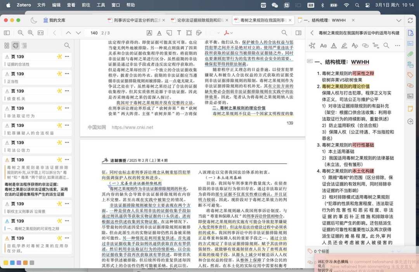Open options for the 侦查机关 annotation
This screenshot has width=419, height=272.
67,91
